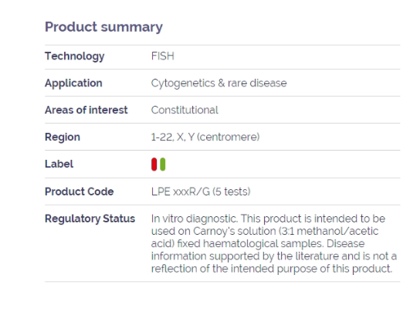Select the Application row label
The height and width of the screenshot is (312, 410).
[x=73, y=83]
